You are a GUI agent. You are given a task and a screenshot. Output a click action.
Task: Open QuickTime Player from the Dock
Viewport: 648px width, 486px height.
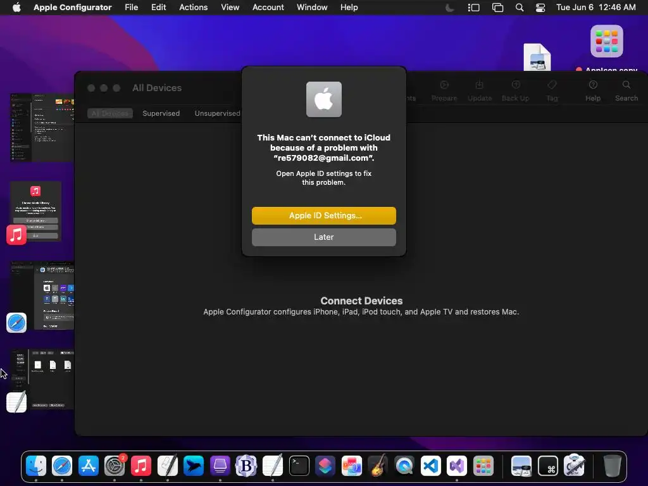(x=404, y=466)
